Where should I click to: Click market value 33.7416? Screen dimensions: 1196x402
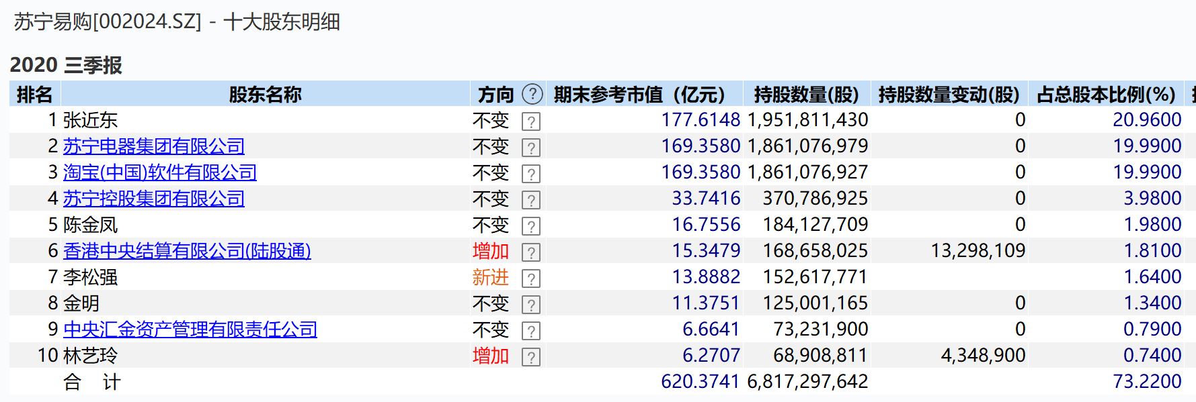[x=706, y=199]
